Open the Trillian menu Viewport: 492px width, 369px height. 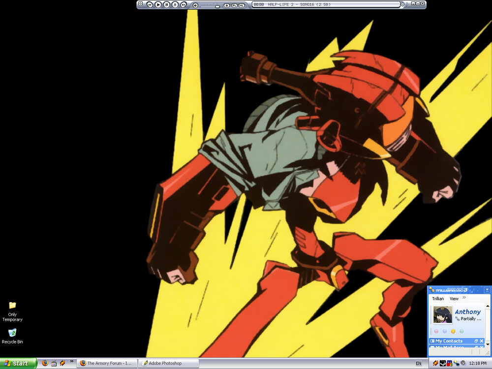click(438, 299)
